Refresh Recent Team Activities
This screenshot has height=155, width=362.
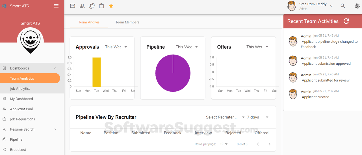pos(346,21)
